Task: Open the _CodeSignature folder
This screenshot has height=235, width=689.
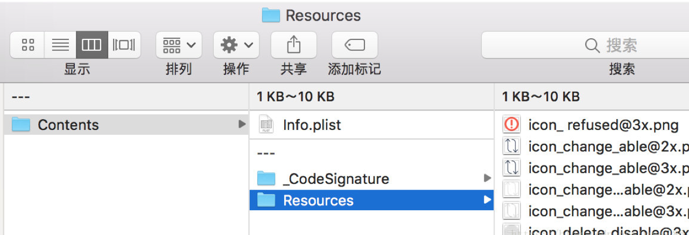Action: point(336,178)
